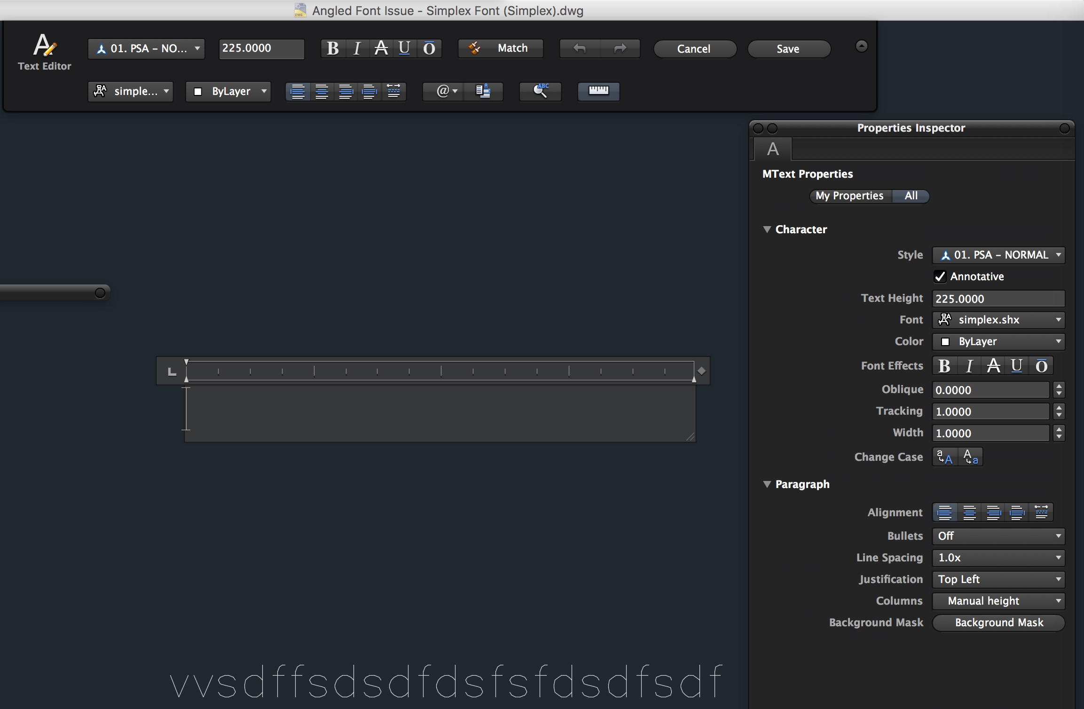Open the Font dropdown set to simplex.shx
Viewport: 1084px width, 709px height.
click(998, 320)
